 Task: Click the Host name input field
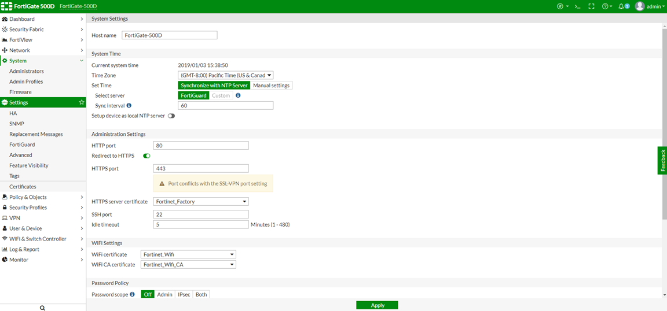point(169,35)
